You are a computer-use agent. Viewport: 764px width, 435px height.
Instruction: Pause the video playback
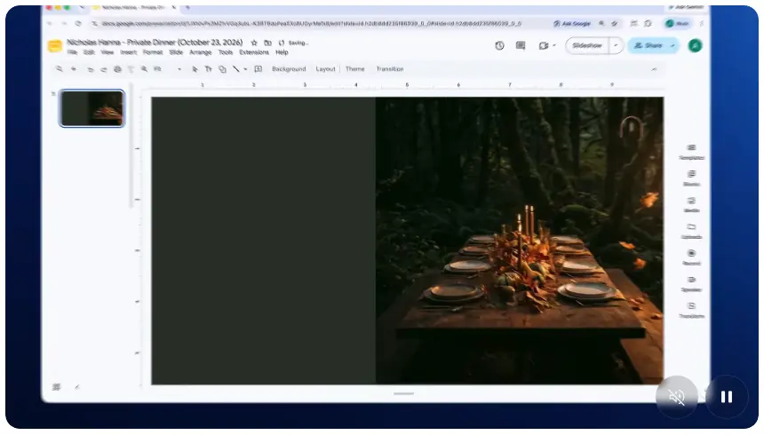727,397
